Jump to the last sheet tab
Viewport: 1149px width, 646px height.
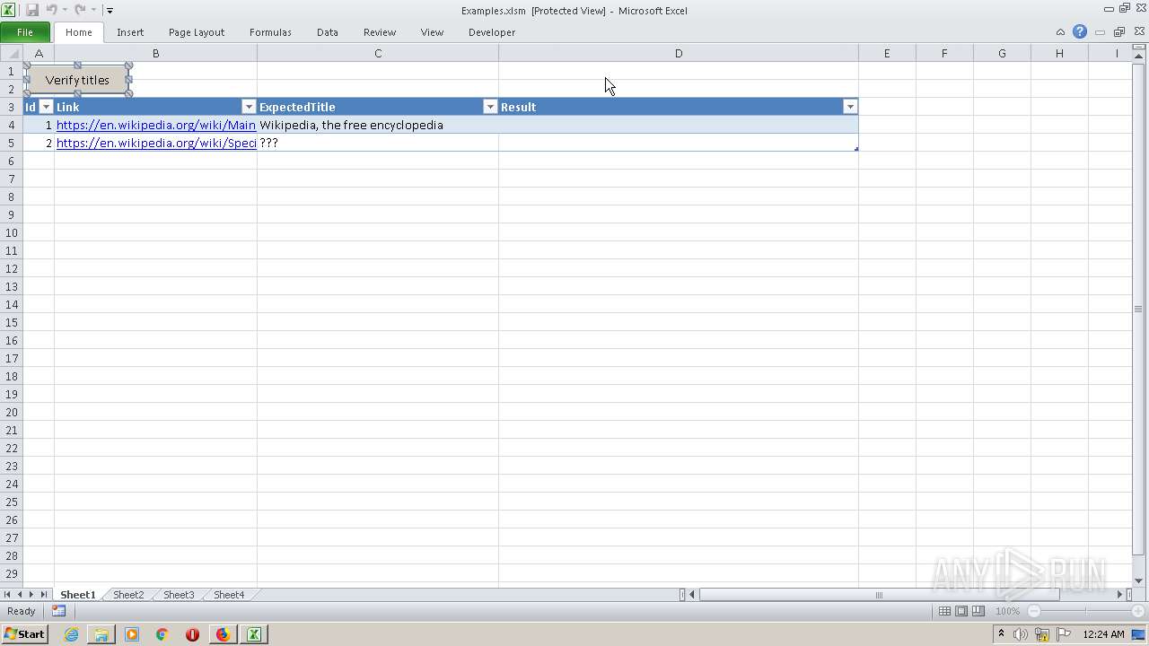(44, 595)
